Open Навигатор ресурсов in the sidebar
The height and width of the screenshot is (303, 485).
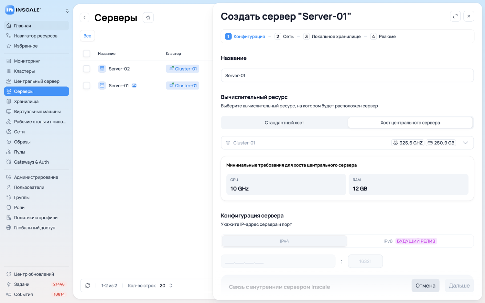coord(37,36)
